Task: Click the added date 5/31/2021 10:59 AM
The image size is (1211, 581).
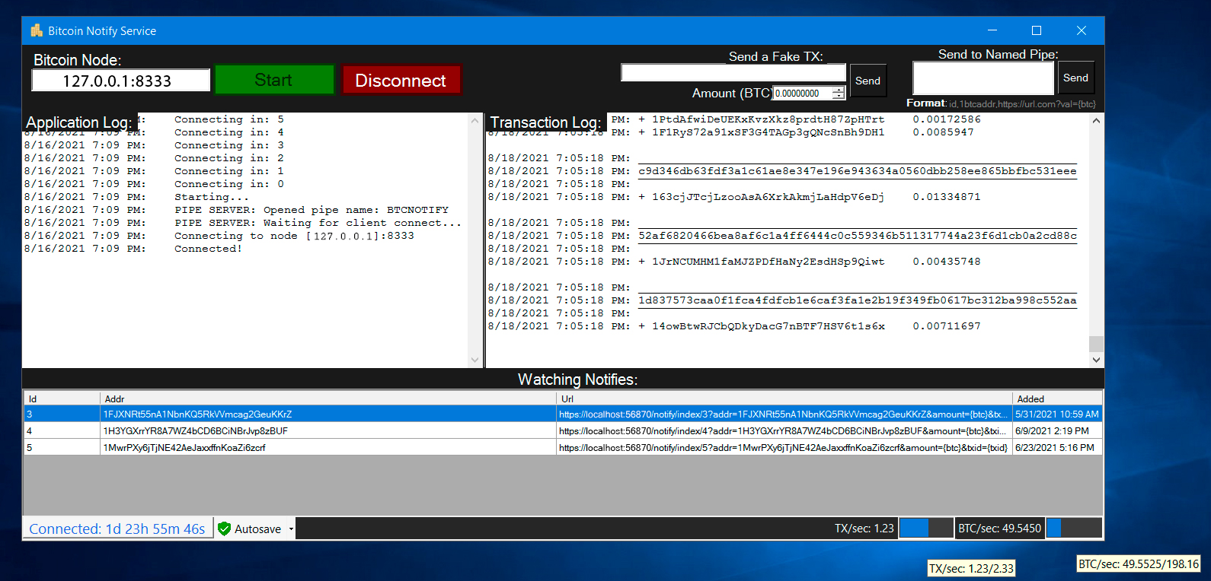Action: [1057, 414]
